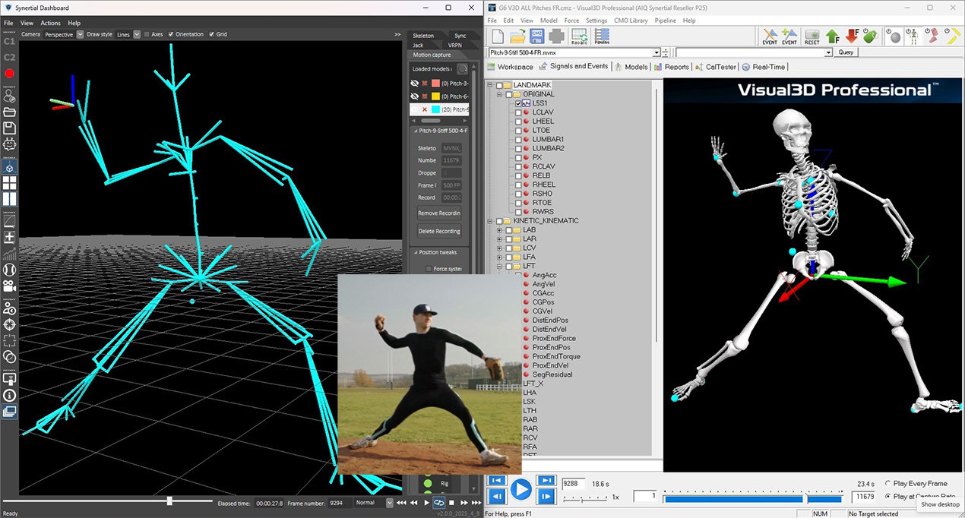Image resolution: width=965 pixels, height=518 pixels.
Task: Enable the Axes checkbox
Action: pyautogui.click(x=147, y=34)
